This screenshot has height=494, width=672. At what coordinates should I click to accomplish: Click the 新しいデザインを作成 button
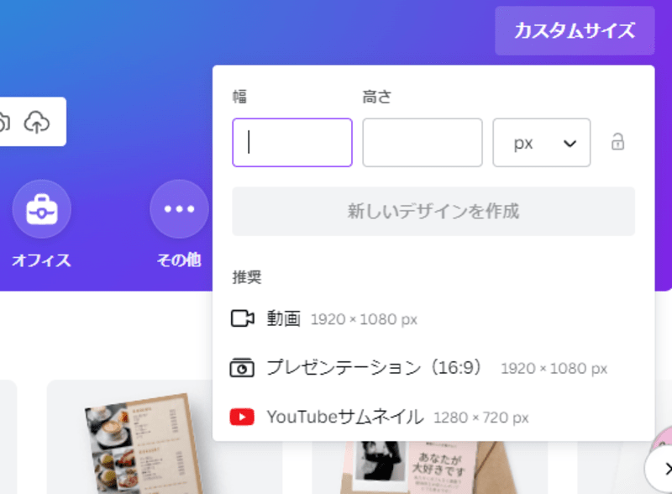pyautogui.click(x=433, y=211)
